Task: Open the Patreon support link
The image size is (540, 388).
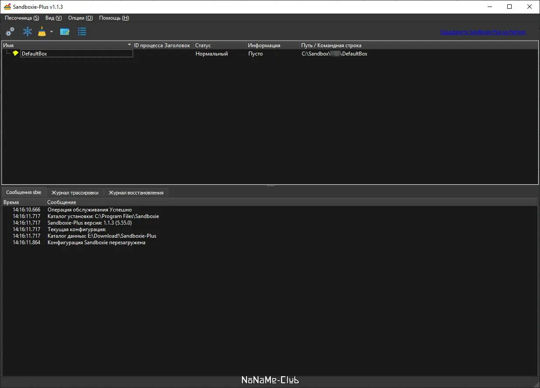Action: (483, 32)
